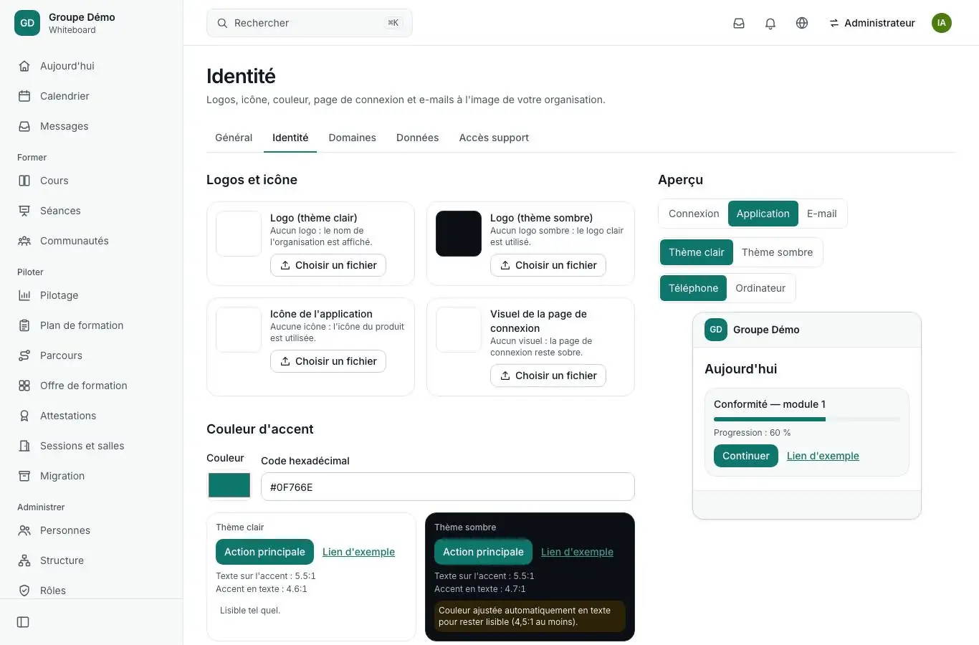This screenshot has height=645, width=979.
Task: Click the Logo thème sombre dark thumbnail
Action: [x=459, y=234]
